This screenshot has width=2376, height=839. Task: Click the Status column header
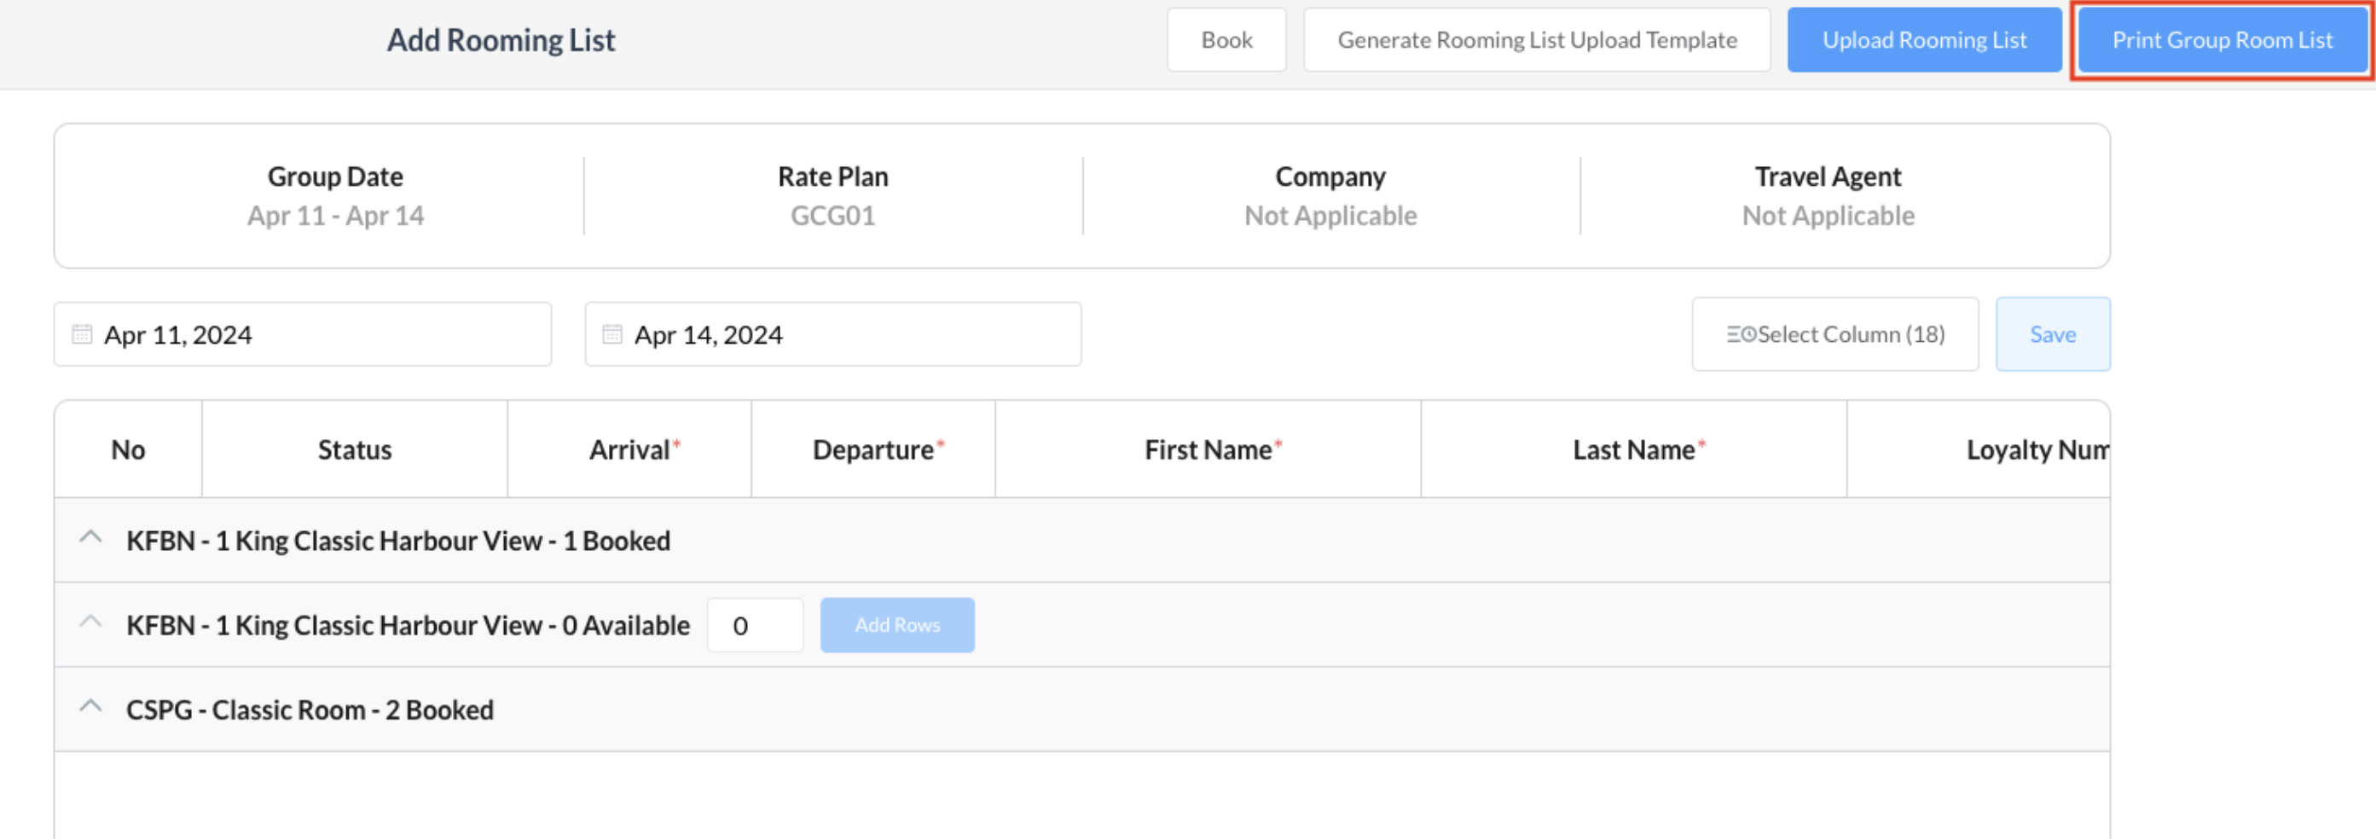(x=354, y=450)
